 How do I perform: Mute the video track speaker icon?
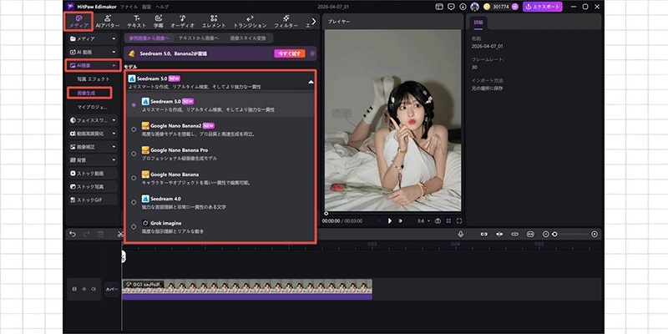[x=94, y=289]
